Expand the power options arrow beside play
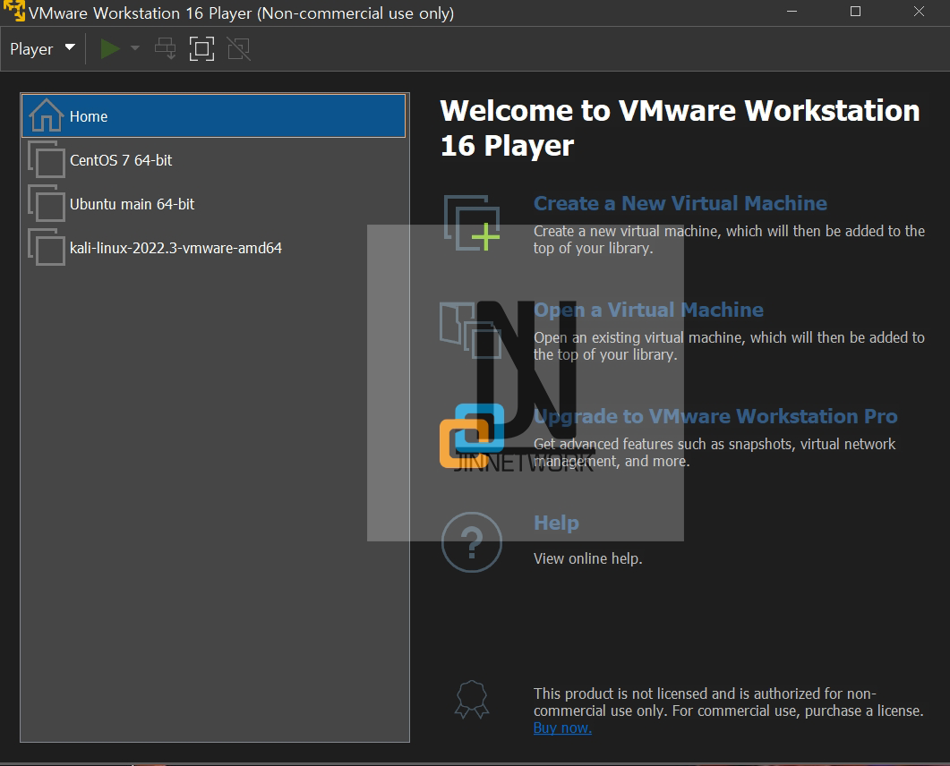The width and height of the screenshot is (950, 766). [x=134, y=48]
